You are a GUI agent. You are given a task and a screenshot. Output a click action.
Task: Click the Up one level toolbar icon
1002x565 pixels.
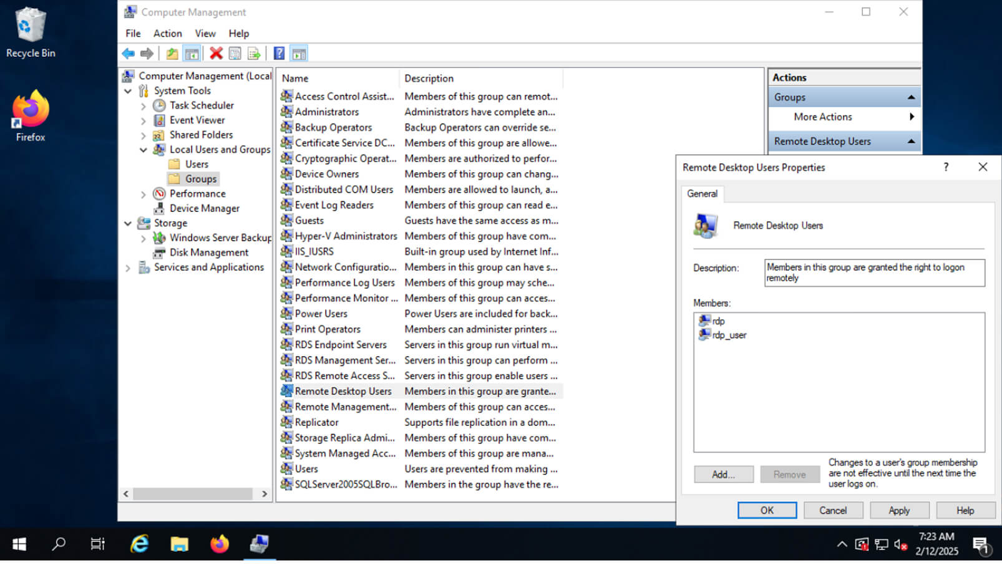172,54
